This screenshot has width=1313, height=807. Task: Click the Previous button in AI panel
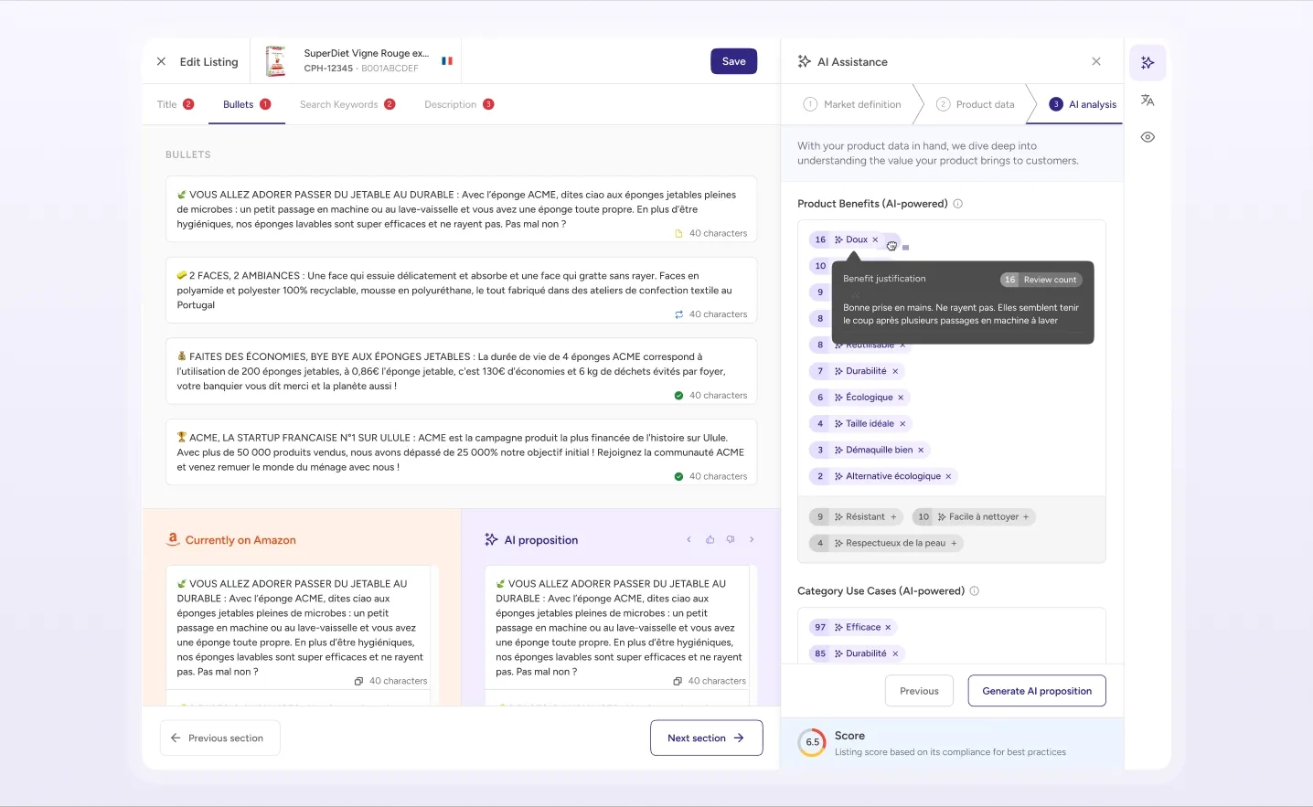click(919, 691)
